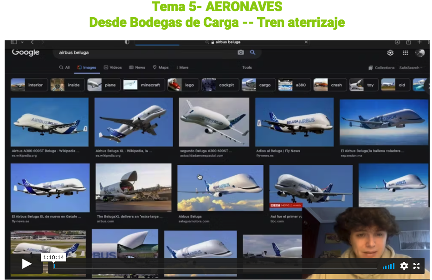Open browser share icon
432x280 pixels.
pyautogui.click(x=409, y=42)
